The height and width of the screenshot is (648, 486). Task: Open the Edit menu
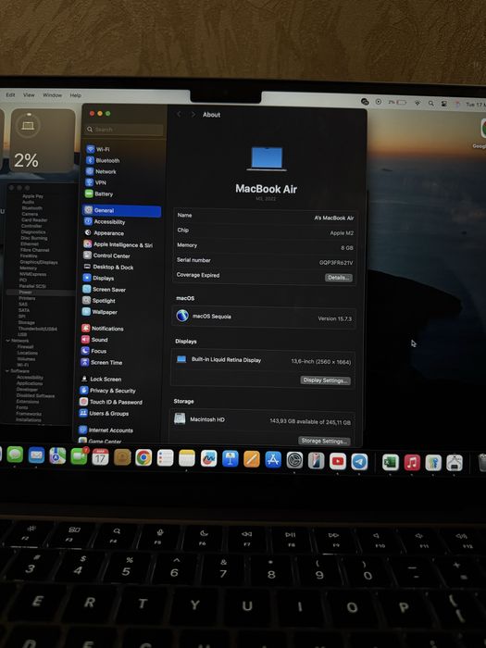coord(10,95)
